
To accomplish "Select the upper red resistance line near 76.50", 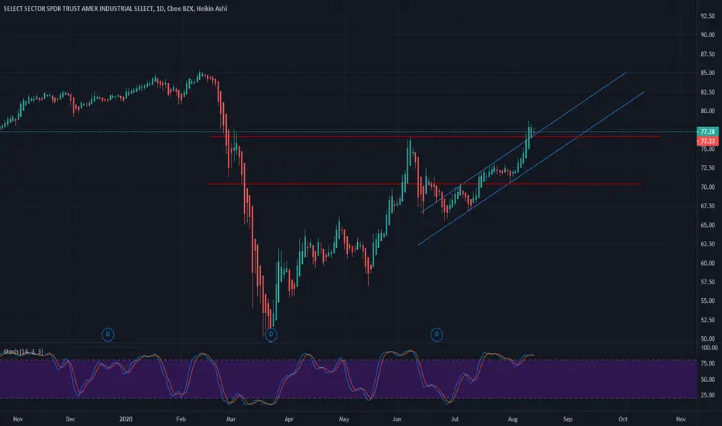I will click(435, 137).
